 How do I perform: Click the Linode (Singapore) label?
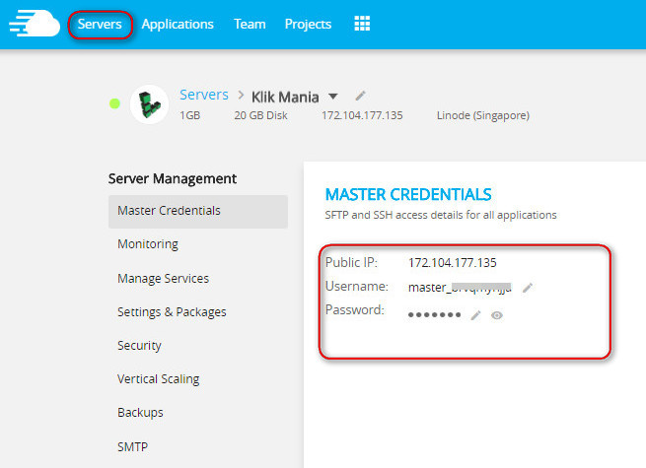point(483,115)
